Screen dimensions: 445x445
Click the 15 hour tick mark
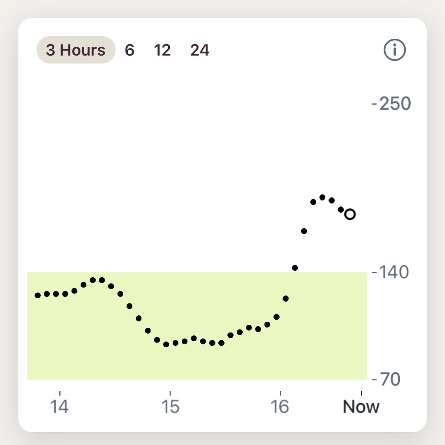171,394
